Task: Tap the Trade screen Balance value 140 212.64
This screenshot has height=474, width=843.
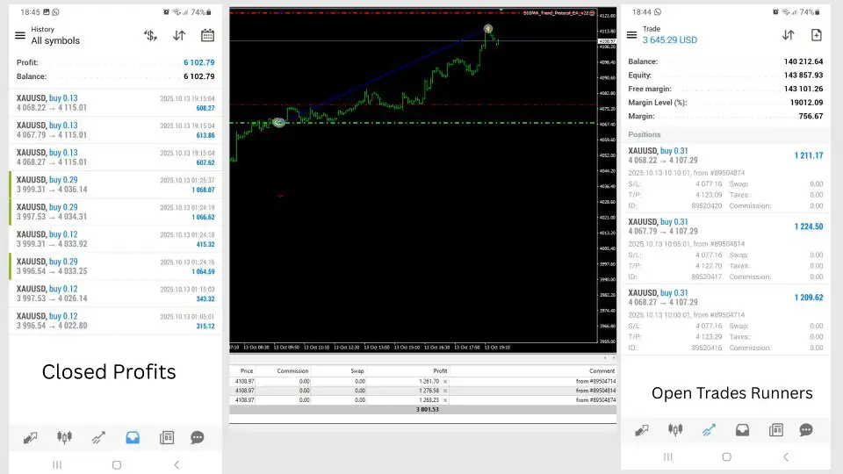Action: click(803, 61)
